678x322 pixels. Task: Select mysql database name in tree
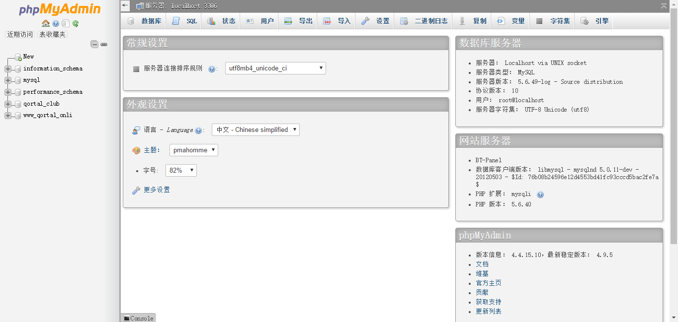(x=31, y=80)
